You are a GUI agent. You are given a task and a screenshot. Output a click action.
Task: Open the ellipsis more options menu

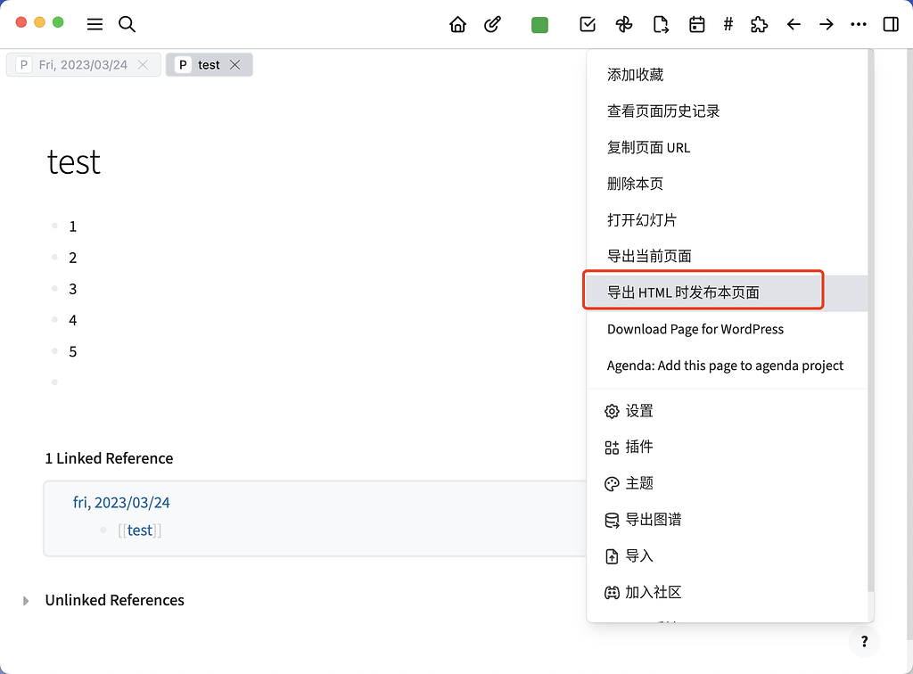pyautogui.click(x=858, y=24)
